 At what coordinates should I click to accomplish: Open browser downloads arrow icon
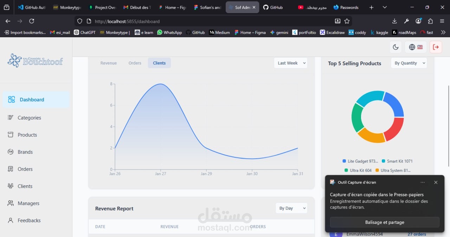pyautogui.click(x=394, y=21)
